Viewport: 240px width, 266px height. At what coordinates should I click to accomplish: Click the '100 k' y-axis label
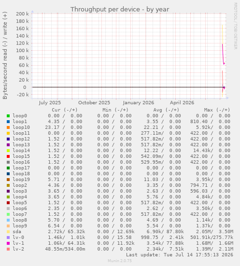[22, 51]
